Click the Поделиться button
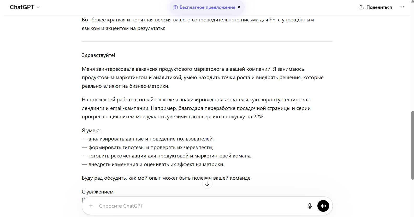This screenshot has width=414, height=217. 379,7
